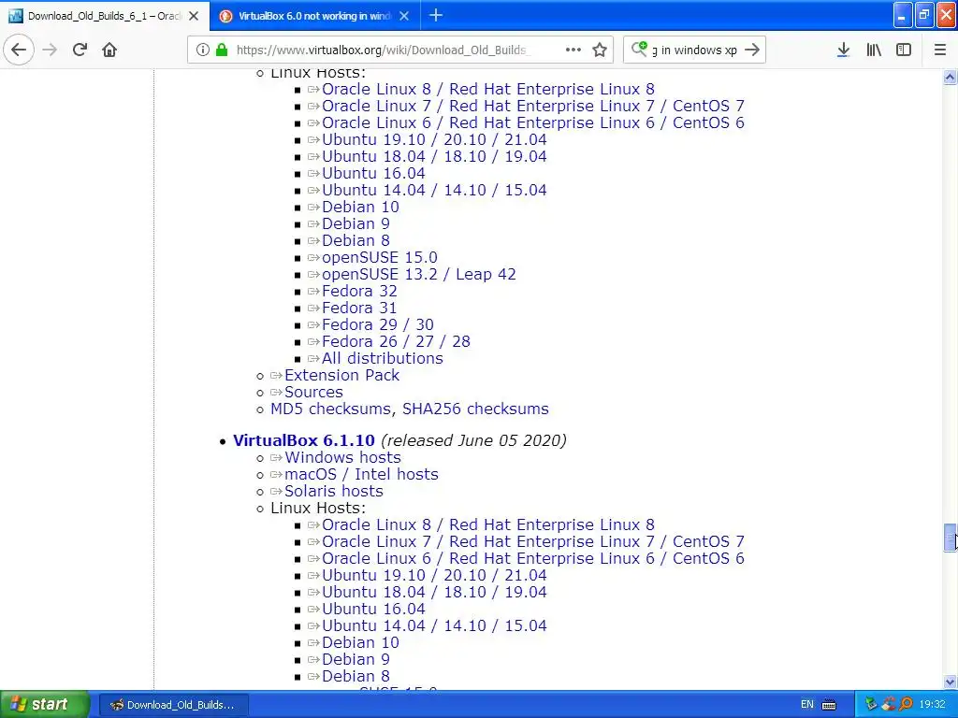
Task: Open VirtualBox 6.1.10 heading link
Action: 304,440
